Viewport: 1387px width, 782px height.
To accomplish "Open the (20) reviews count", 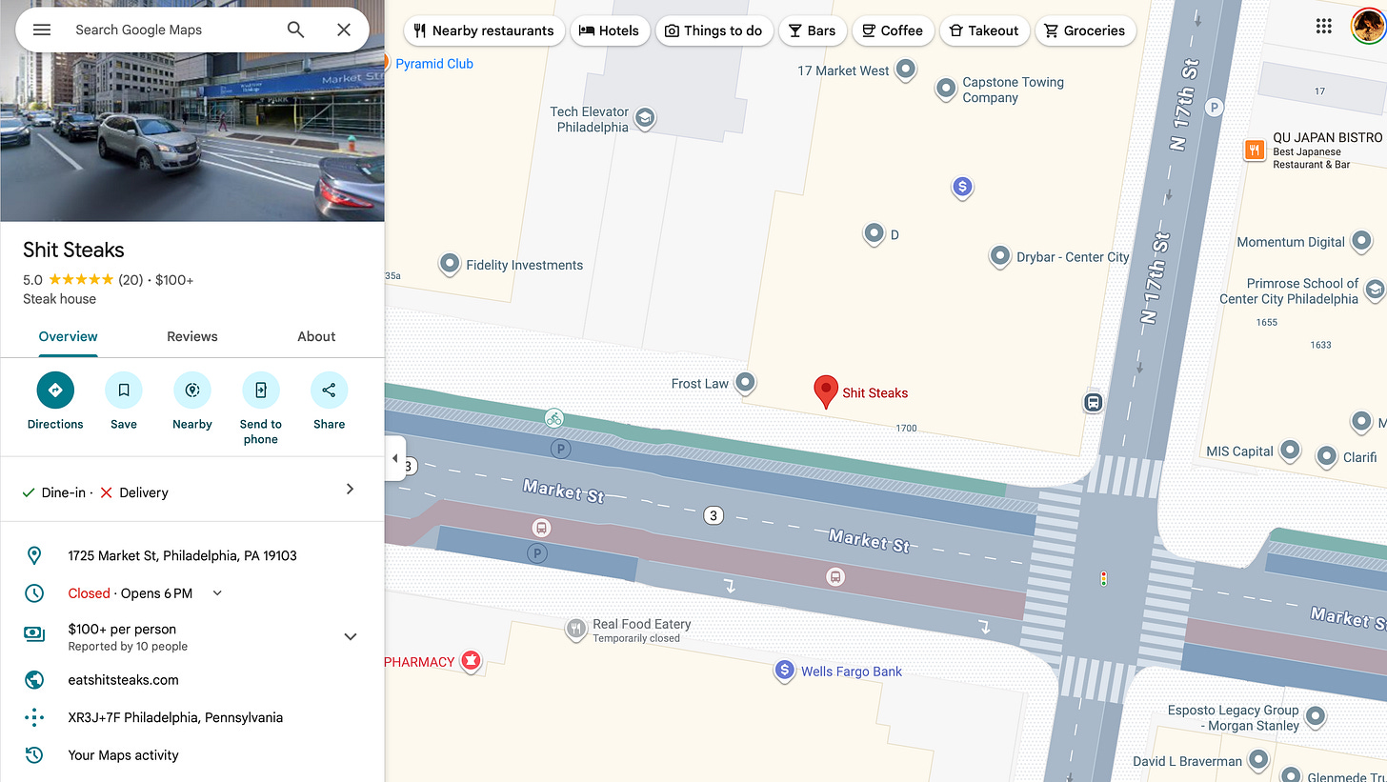I will click(131, 280).
